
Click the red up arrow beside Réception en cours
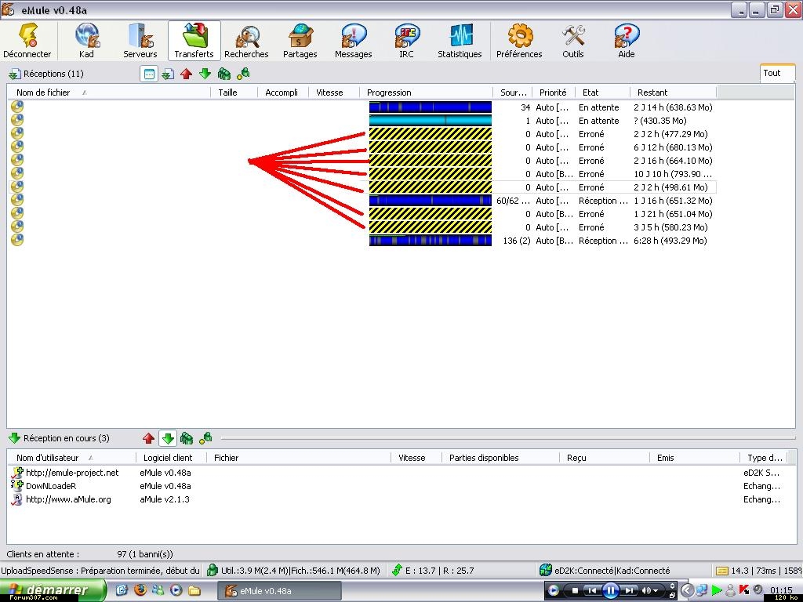(x=148, y=438)
